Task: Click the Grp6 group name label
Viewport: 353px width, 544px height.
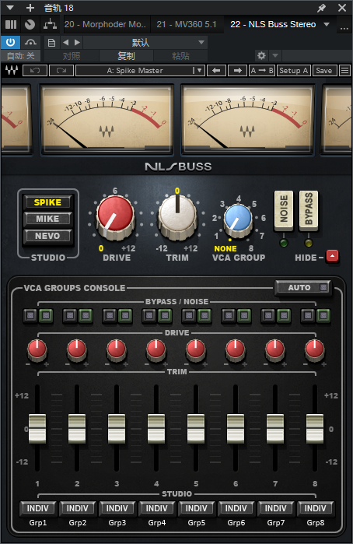Action: point(236,522)
